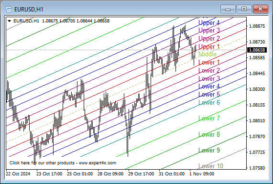The image size is (273, 184).
Task: Select the Lower 6 channel label
Action: point(209,102)
